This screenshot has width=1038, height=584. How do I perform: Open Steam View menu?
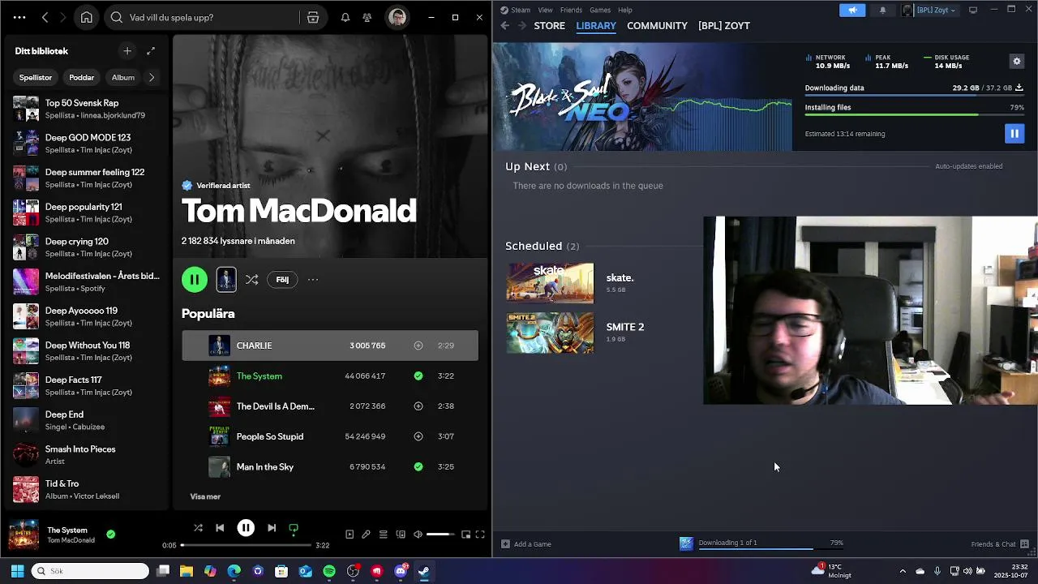pos(546,10)
